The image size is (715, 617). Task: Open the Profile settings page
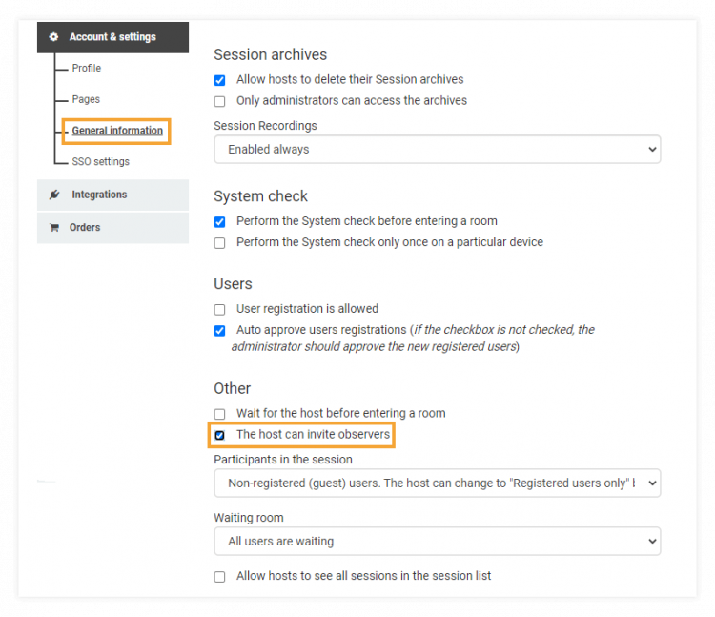[86, 69]
